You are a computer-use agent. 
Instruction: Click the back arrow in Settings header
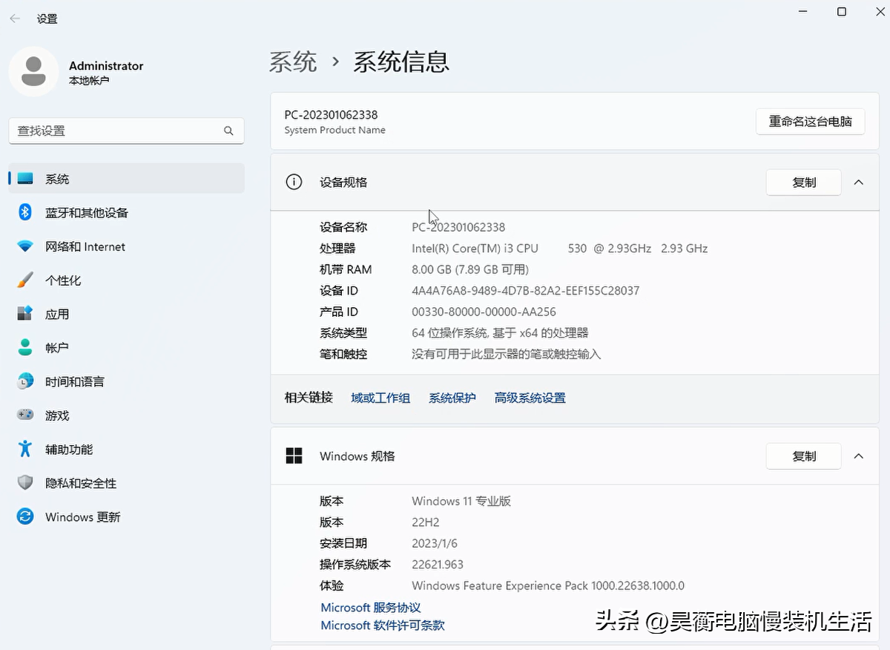coord(15,19)
